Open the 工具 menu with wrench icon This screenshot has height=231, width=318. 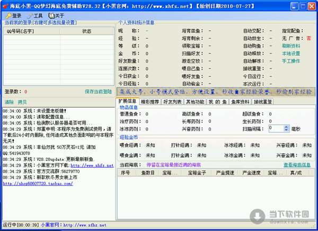tap(35, 15)
